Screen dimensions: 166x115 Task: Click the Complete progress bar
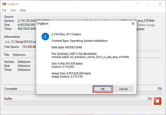pos(20,93)
